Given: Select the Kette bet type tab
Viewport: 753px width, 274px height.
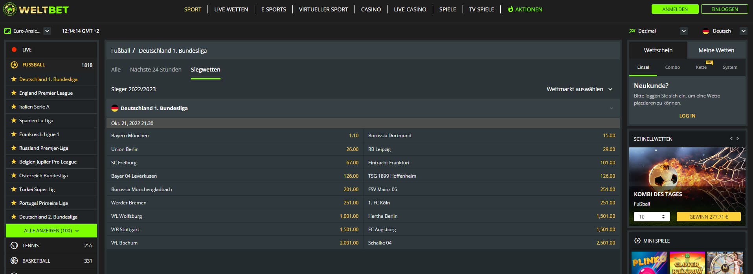Looking at the screenshot, I should coord(701,67).
